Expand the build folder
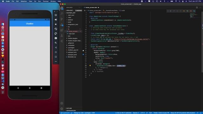Viewport: 203px width, 114px height. pos(69,22)
